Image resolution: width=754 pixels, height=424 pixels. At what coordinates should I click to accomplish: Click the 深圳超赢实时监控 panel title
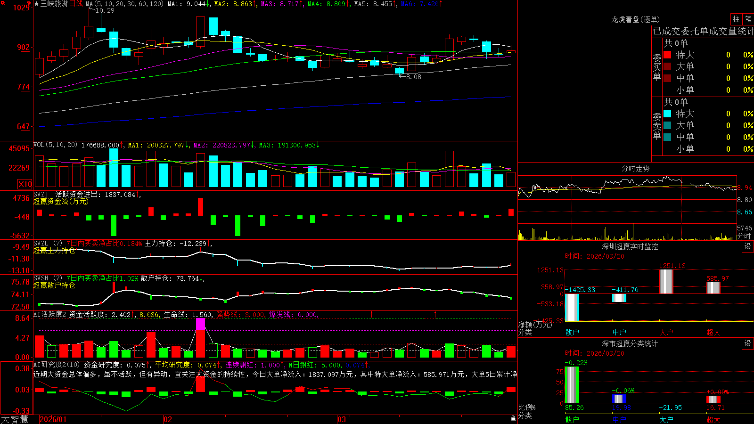pyautogui.click(x=630, y=246)
